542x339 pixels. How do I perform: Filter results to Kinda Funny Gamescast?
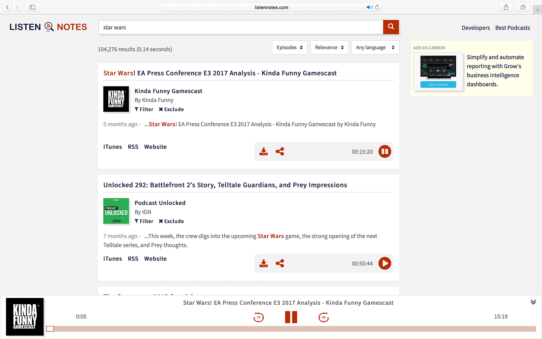point(144,109)
